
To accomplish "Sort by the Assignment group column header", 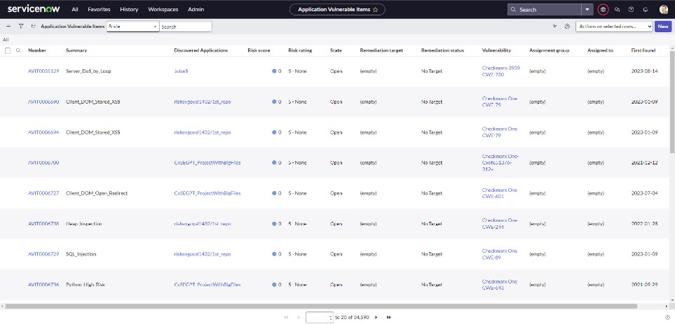I will (x=549, y=50).
